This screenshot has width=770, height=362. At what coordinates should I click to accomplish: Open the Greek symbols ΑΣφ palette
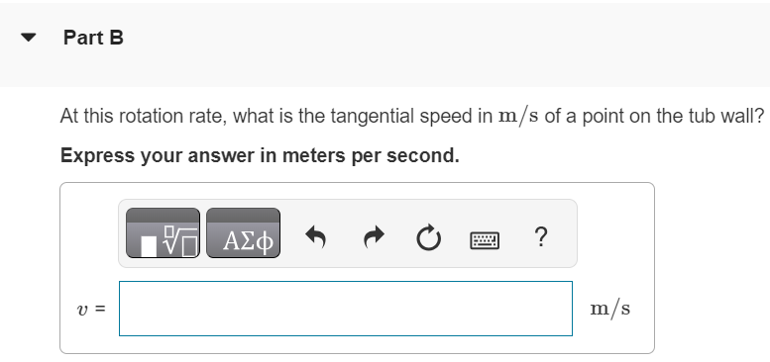243,233
